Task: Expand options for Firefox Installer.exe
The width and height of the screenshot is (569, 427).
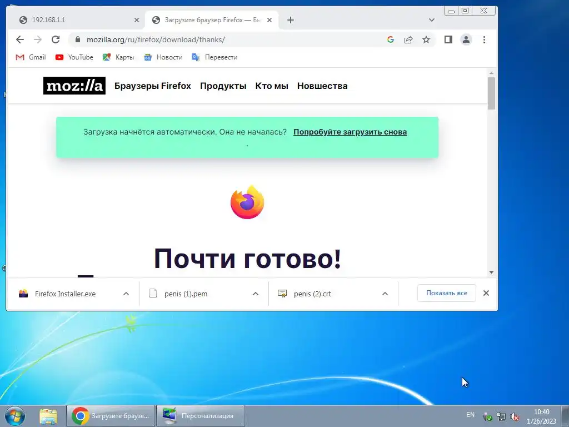Action: coord(126,294)
